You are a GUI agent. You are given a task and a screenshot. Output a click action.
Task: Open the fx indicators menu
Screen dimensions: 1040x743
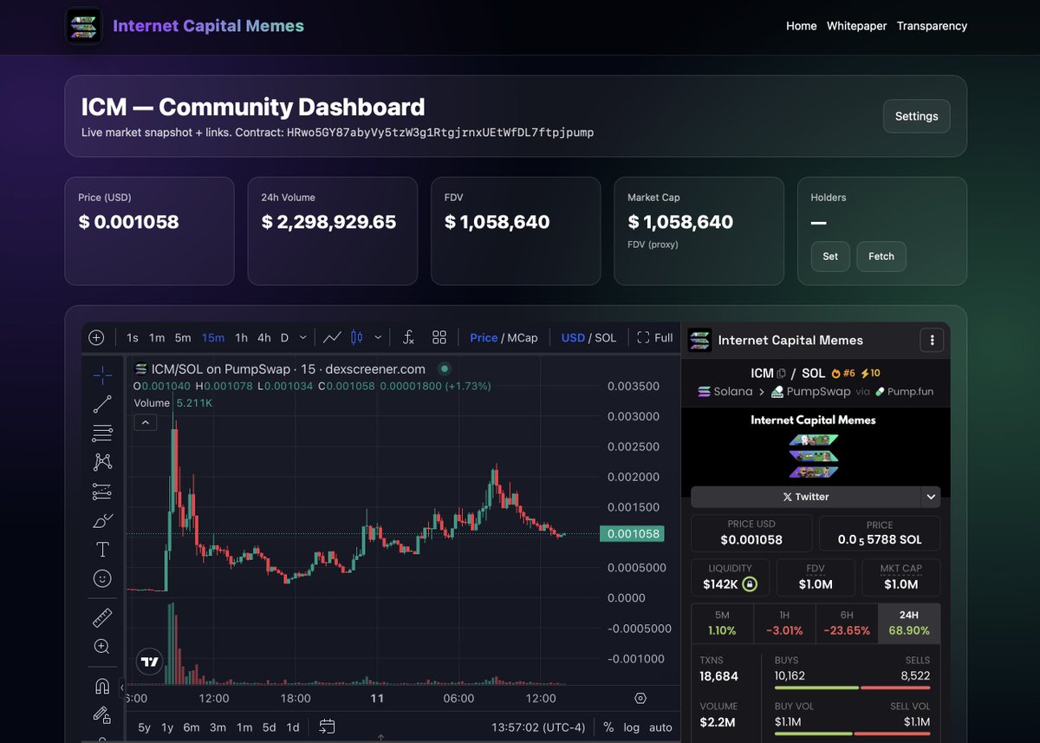(409, 337)
